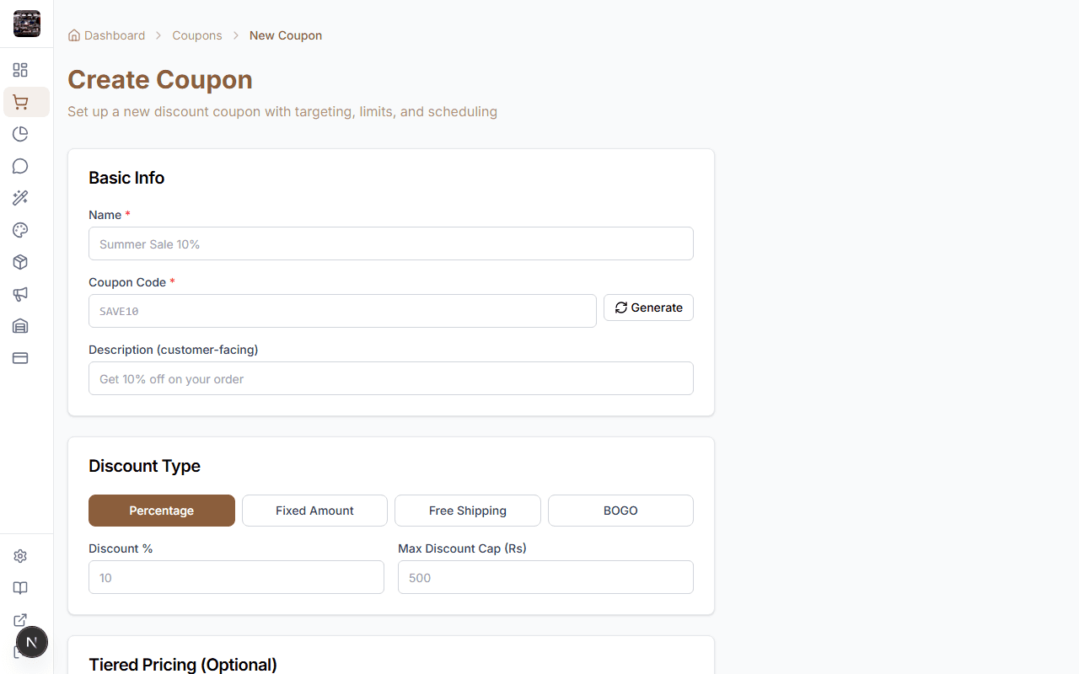Open the settings gear icon

tap(20, 556)
